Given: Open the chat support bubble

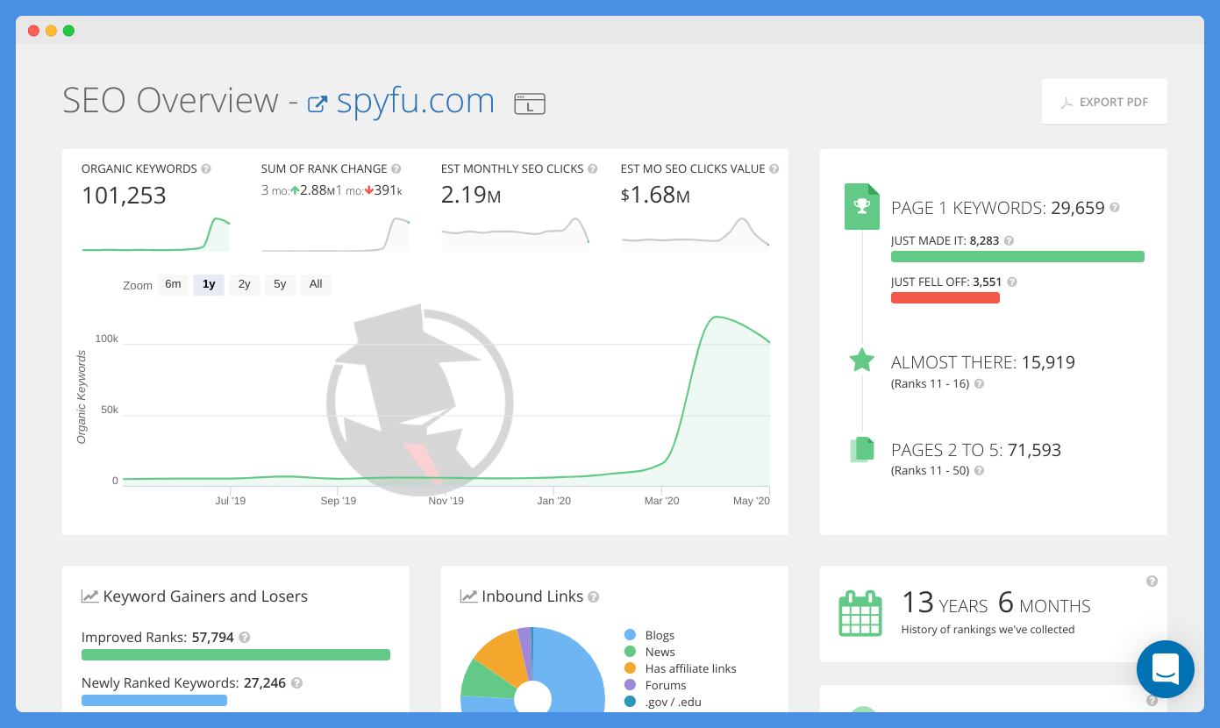Looking at the screenshot, I should click(x=1166, y=669).
